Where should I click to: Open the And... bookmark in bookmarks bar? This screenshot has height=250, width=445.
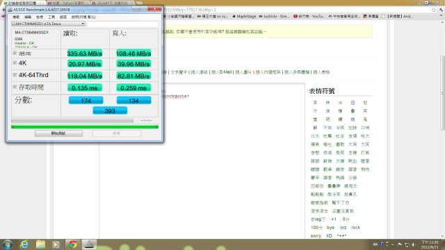point(397,17)
